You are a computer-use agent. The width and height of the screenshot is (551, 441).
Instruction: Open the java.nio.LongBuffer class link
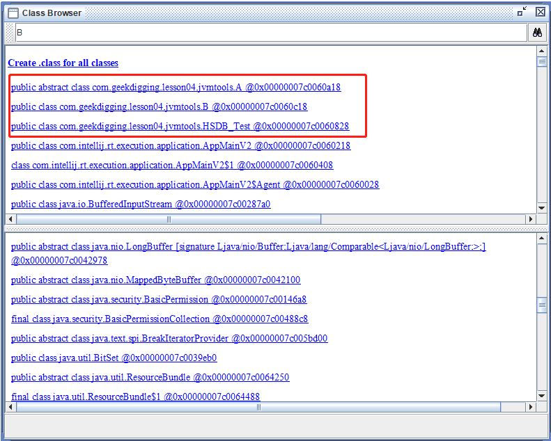click(x=248, y=253)
